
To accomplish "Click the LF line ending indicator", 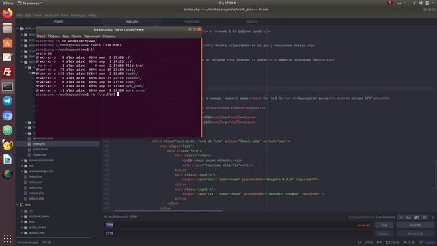I will 360,243.
